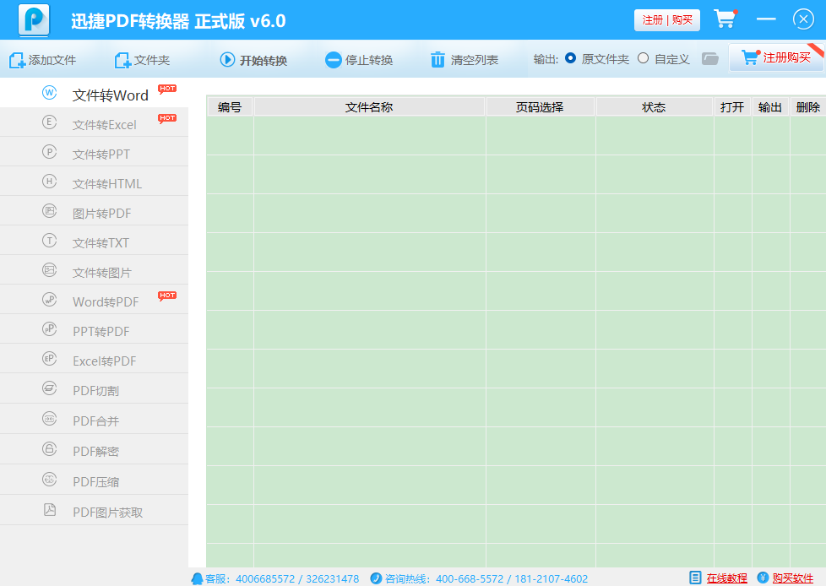Select PDF压缩 in the left panel
The image size is (826, 586).
click(95, 481)
